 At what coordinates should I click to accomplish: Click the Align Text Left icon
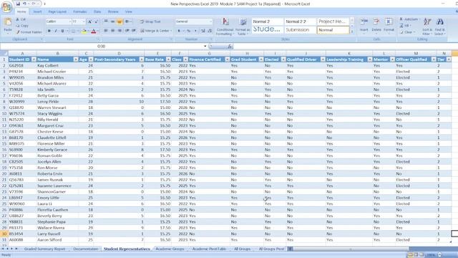[106, 30]
